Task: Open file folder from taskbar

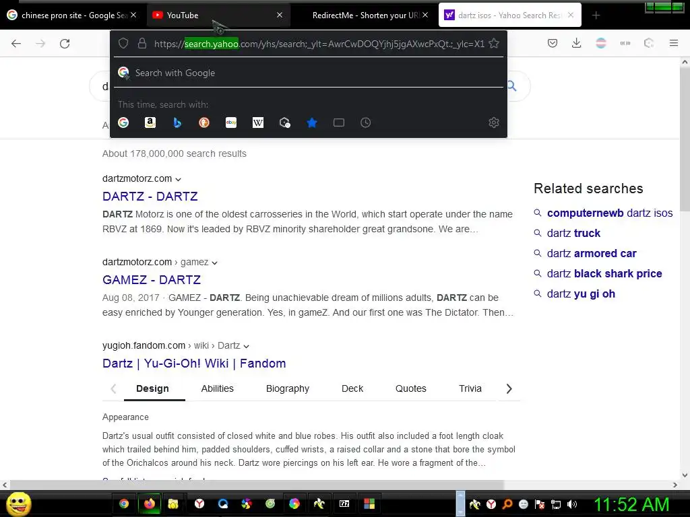Action: (x=173, y=504)
